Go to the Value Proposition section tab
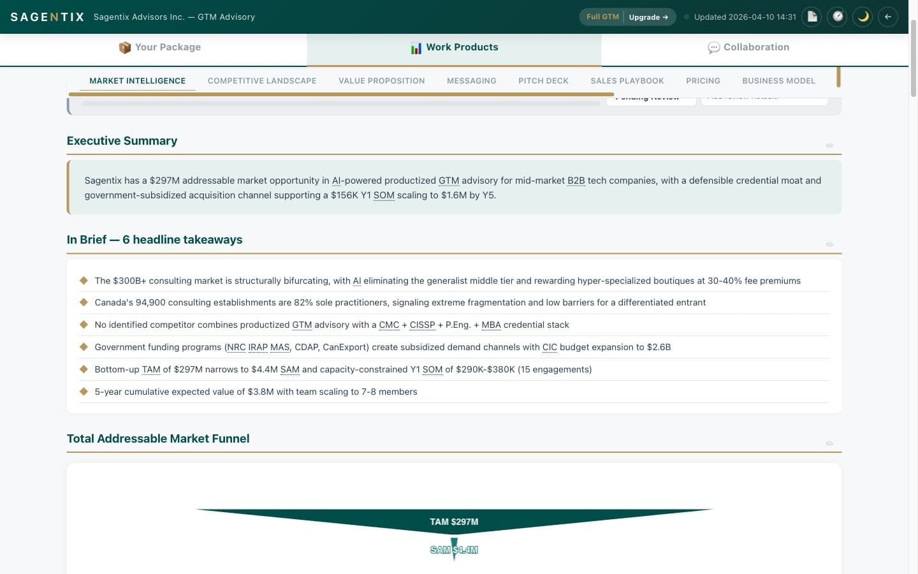Screen dimensions: 918x574 pos(382,81)
